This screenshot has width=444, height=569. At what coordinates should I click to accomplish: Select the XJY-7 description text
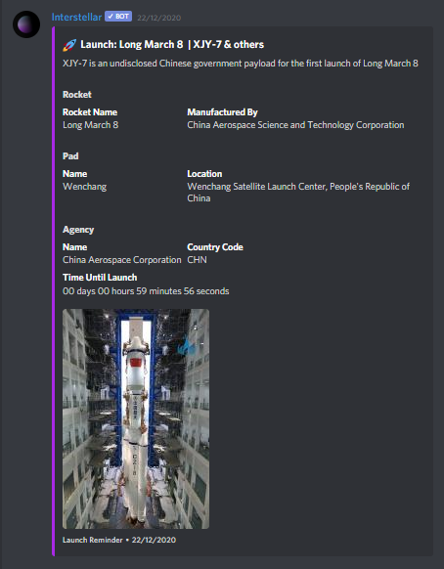[241, 64]
